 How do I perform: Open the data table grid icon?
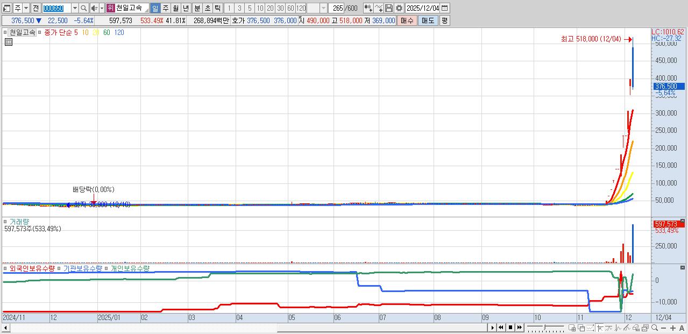coord(8,41)
